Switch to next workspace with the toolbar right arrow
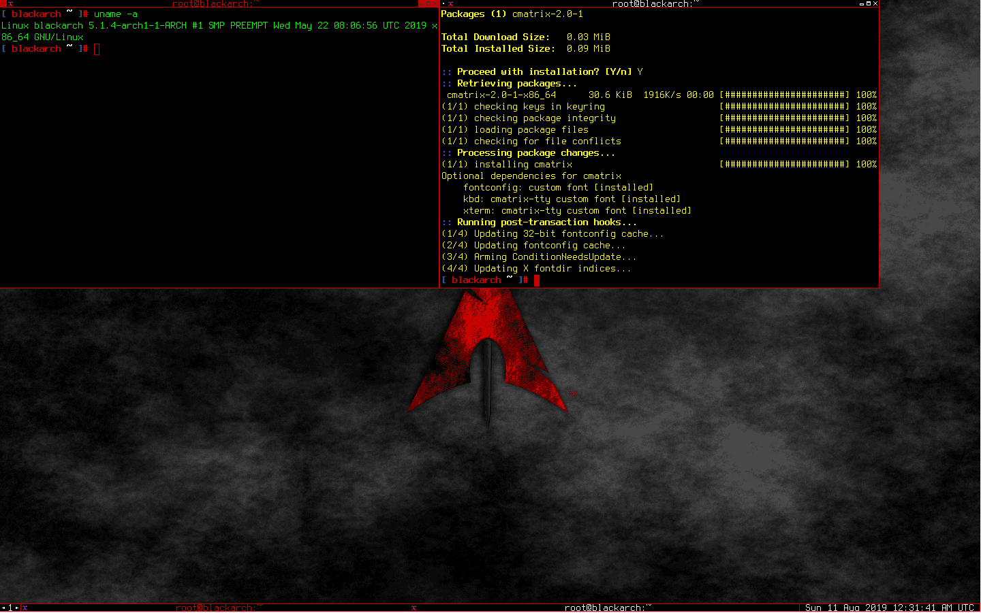The image size is (981, 613). click(x=17, y=608)
